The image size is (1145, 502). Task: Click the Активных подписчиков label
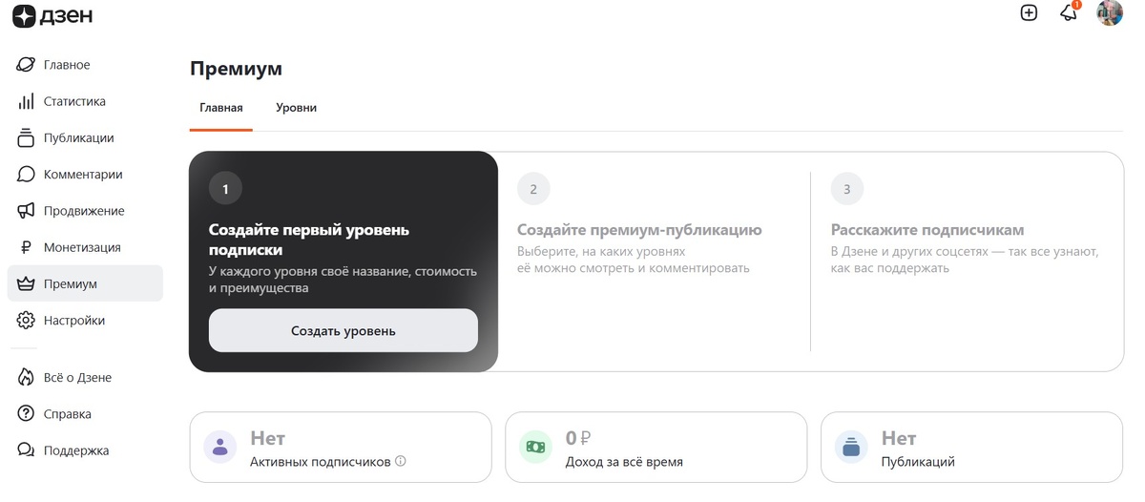click(321, 462)
